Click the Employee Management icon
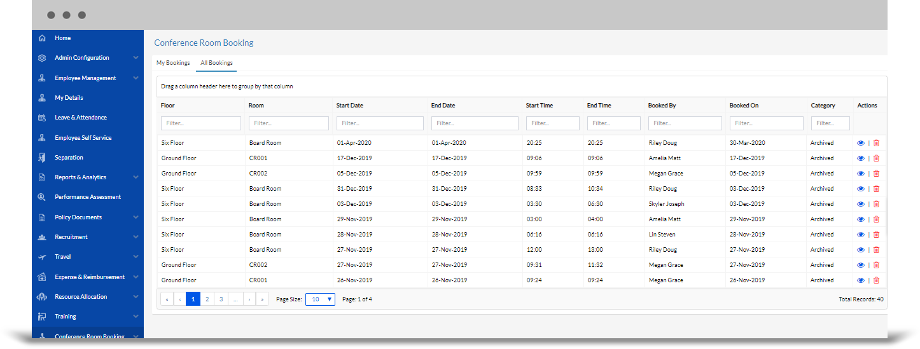This screenshot has width=920, height=349. [42, 78]
